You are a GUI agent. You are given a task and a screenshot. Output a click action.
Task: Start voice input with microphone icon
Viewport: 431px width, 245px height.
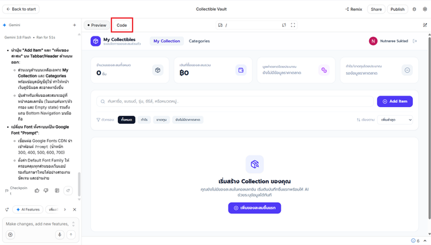pos(59,234)
